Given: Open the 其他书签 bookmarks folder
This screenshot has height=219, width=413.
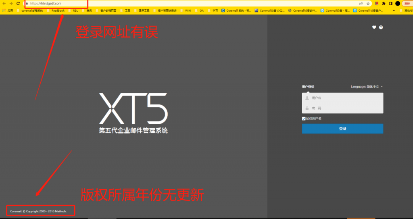Looking at the screenshot, I should pos(407,10).
